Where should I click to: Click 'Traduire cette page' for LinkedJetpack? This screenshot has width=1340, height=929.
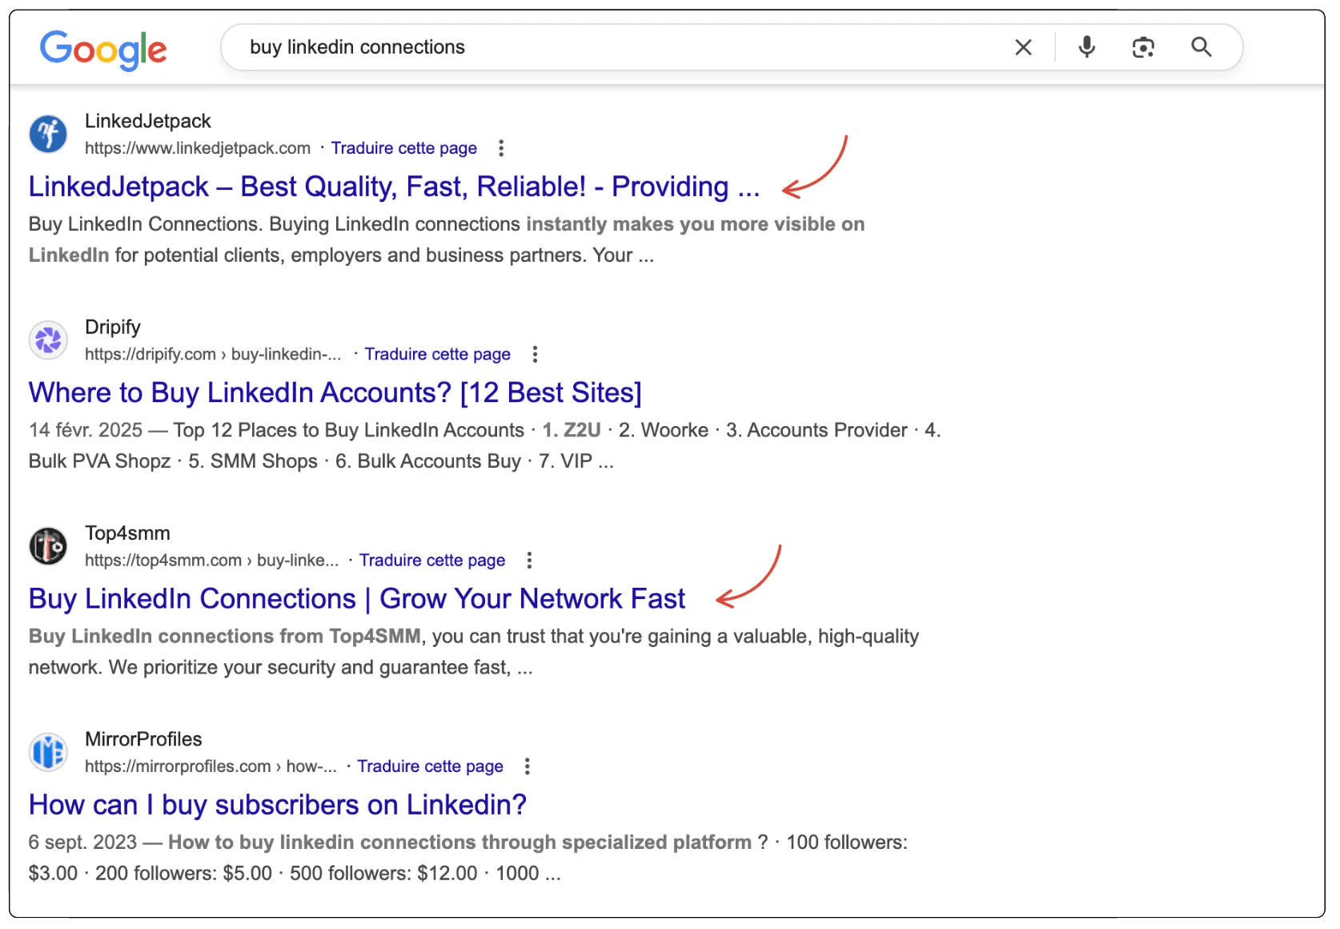pos(404,148)
